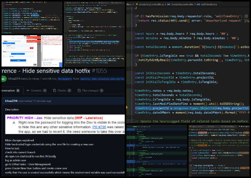Dismiss top red error toast notification
The height and width of the screenshot is (178, 251).
pos(33,38)
